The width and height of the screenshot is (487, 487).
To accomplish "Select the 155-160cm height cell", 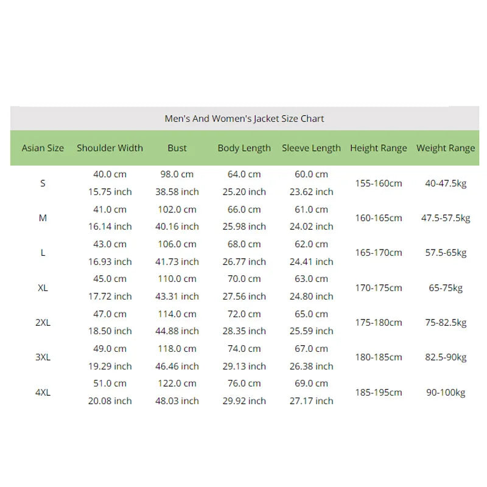I will (379, 183).
